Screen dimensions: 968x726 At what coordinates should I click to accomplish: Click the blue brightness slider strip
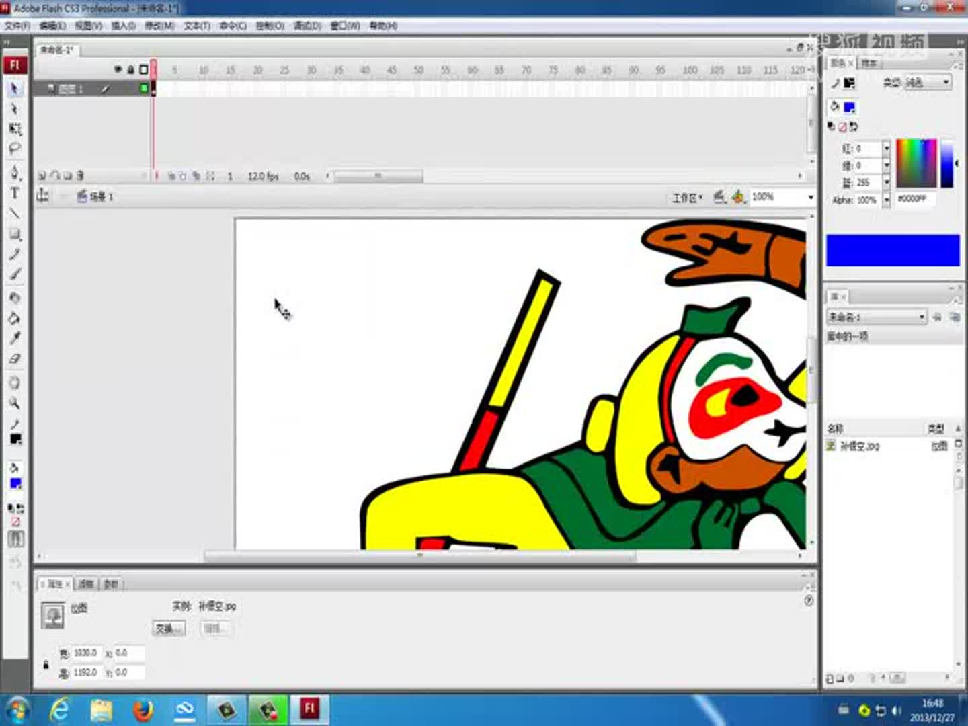[x=946, y=163]
